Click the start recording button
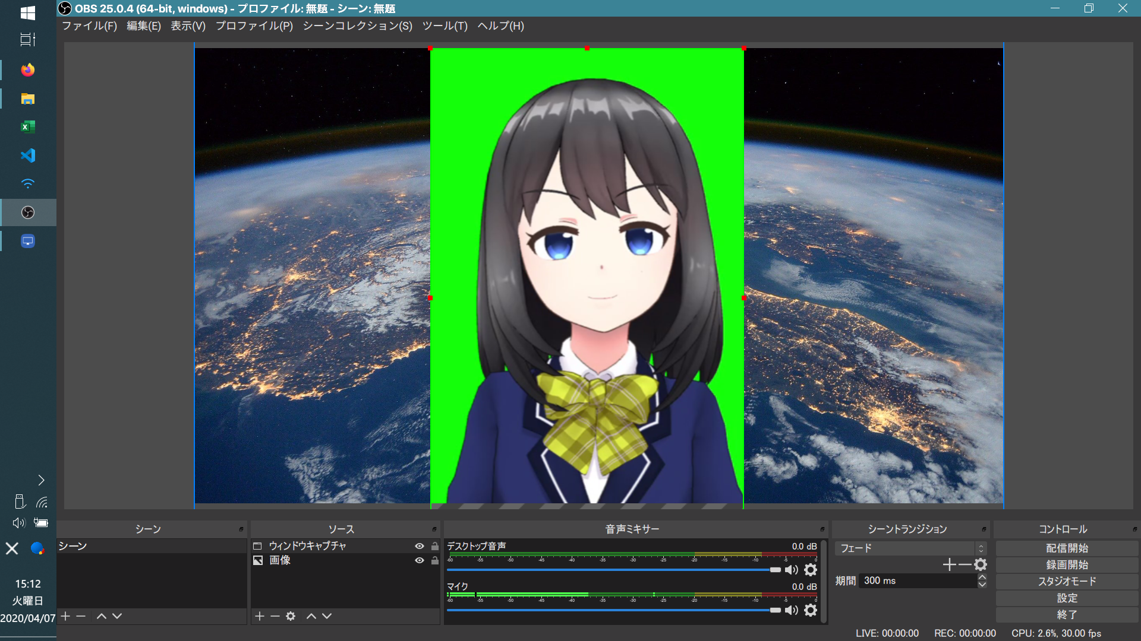Image resolution: width=1141 pixels, height=641 pixels. [1067, 565]
